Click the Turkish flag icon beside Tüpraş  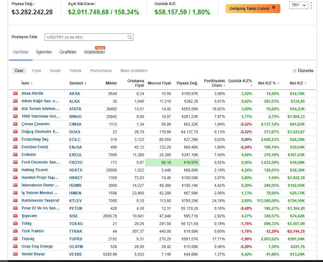(x=15, y=238)
